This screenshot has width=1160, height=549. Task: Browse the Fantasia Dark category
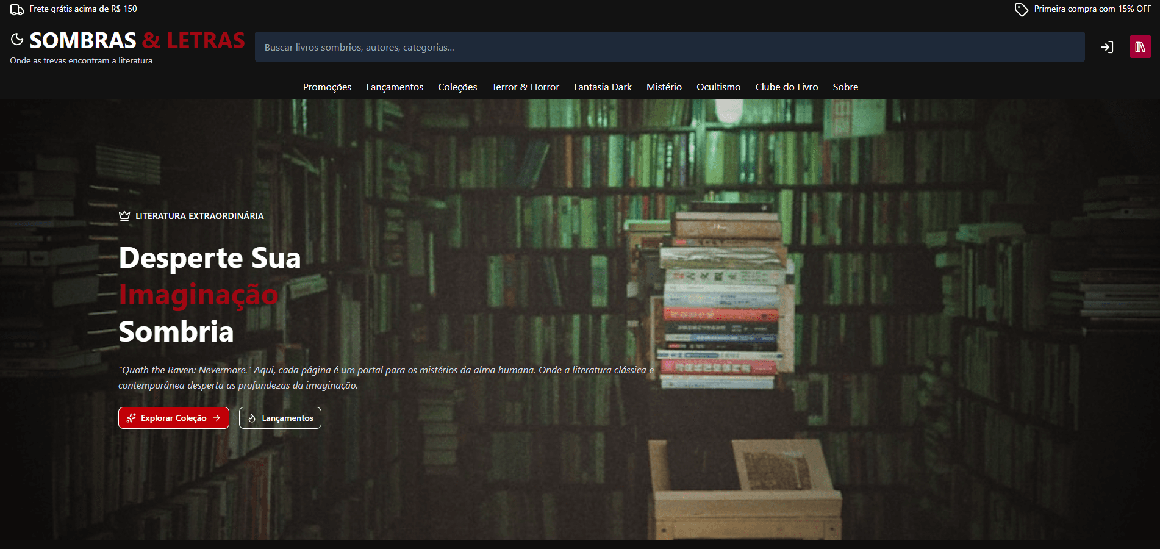click(x=603, y=87)
